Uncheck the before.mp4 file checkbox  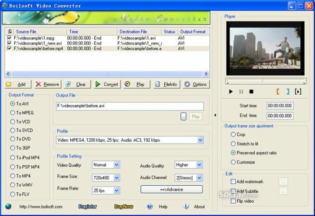click(9, 48)
